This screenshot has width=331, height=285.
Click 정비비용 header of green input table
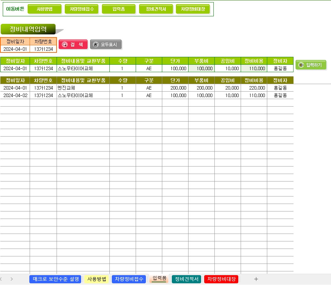(254, 61)
